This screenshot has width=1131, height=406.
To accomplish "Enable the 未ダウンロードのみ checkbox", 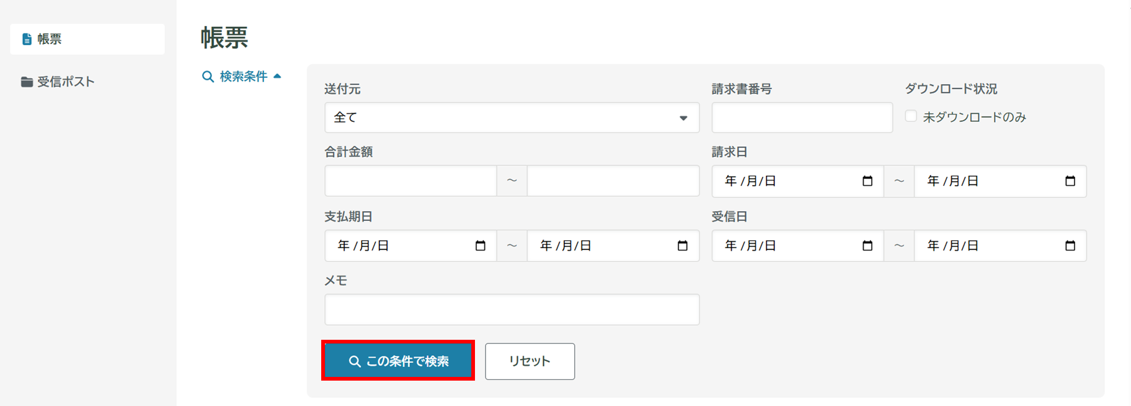I will click(911, 116).
